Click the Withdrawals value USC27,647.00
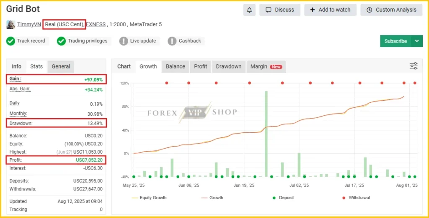This screenshot has height=218, width=429. point(88,189)
